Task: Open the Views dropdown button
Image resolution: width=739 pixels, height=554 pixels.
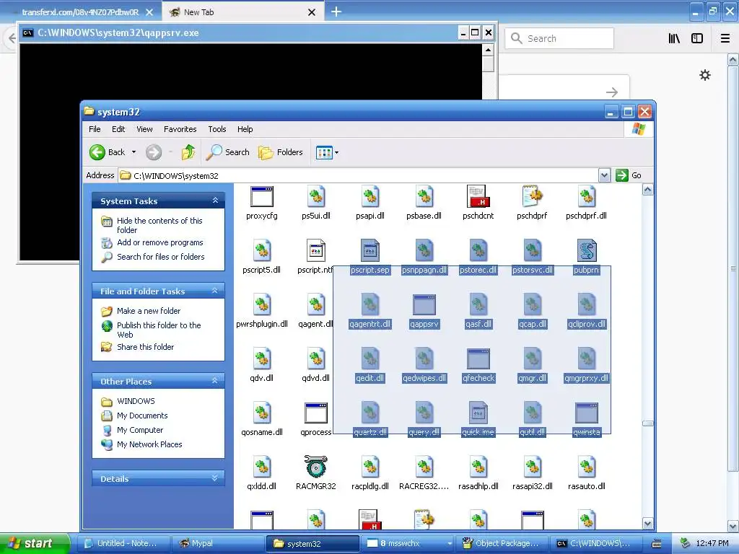Action: [327, 152]
